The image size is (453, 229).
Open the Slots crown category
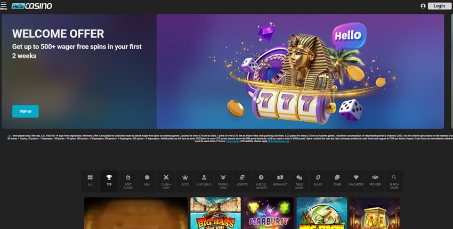click(185, 181)
